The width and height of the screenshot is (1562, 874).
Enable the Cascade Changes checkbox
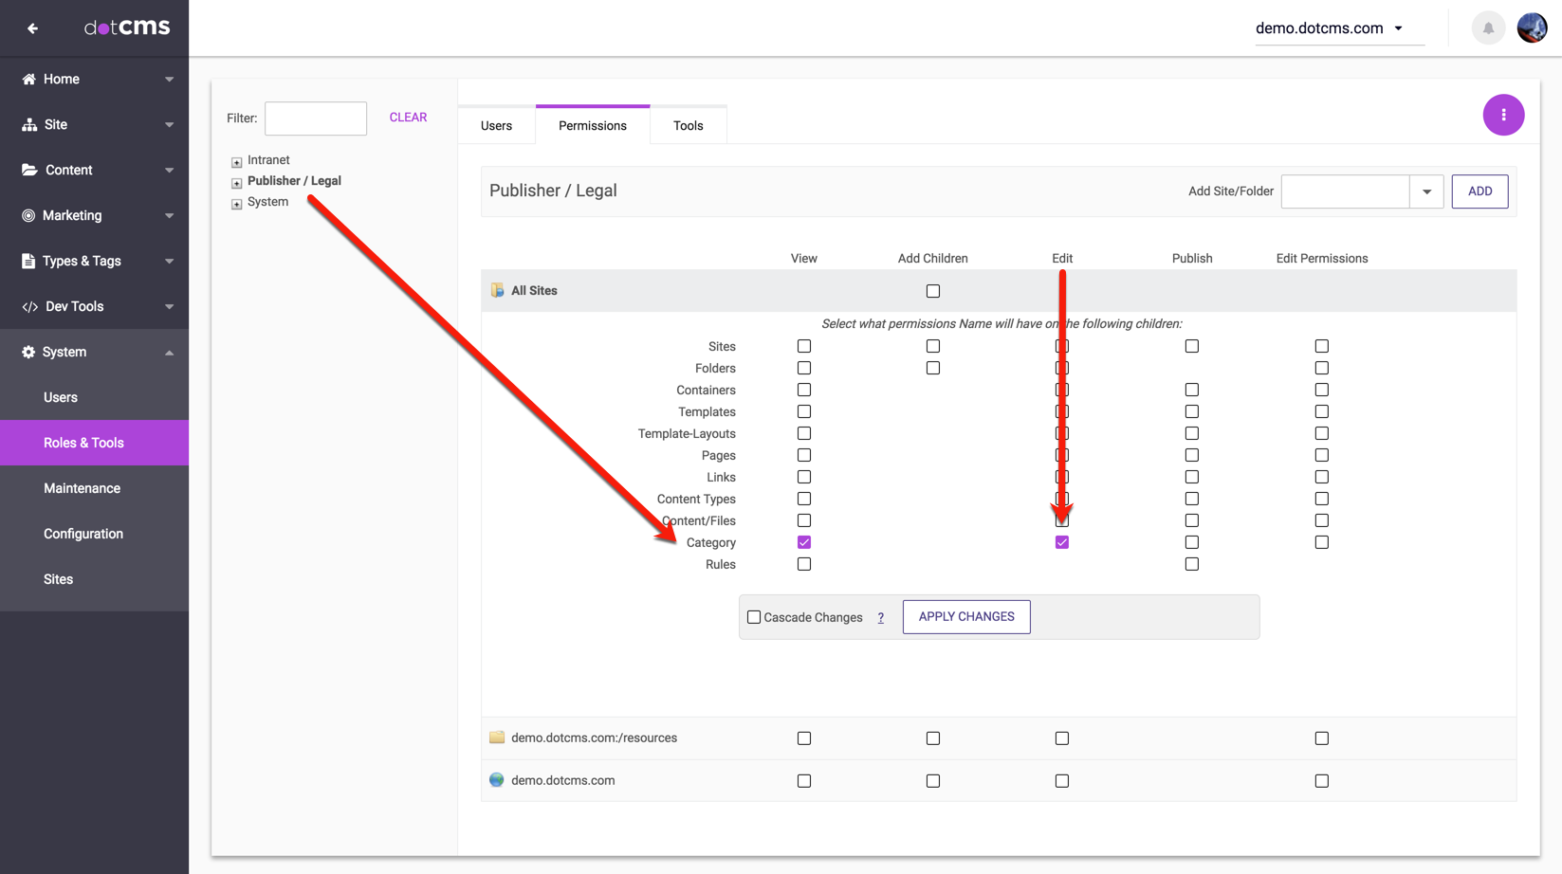pos(754,617)
